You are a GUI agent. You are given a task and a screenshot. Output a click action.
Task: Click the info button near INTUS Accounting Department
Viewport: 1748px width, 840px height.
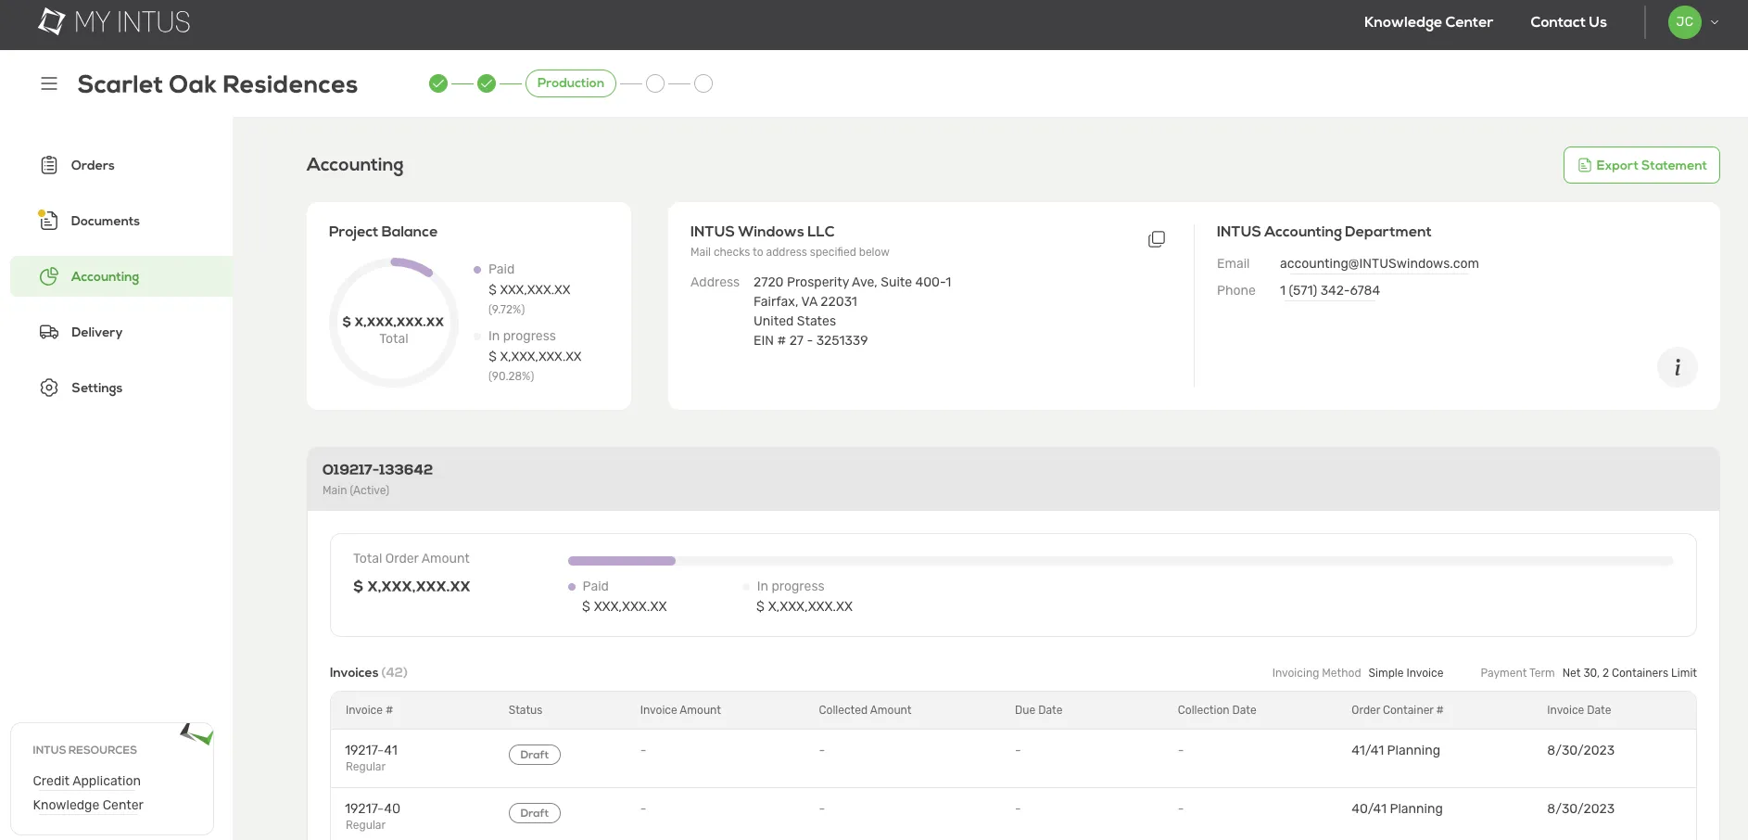pyautogui.click(x=1677, y=366)
